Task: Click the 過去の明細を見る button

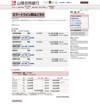Action: 17,101
